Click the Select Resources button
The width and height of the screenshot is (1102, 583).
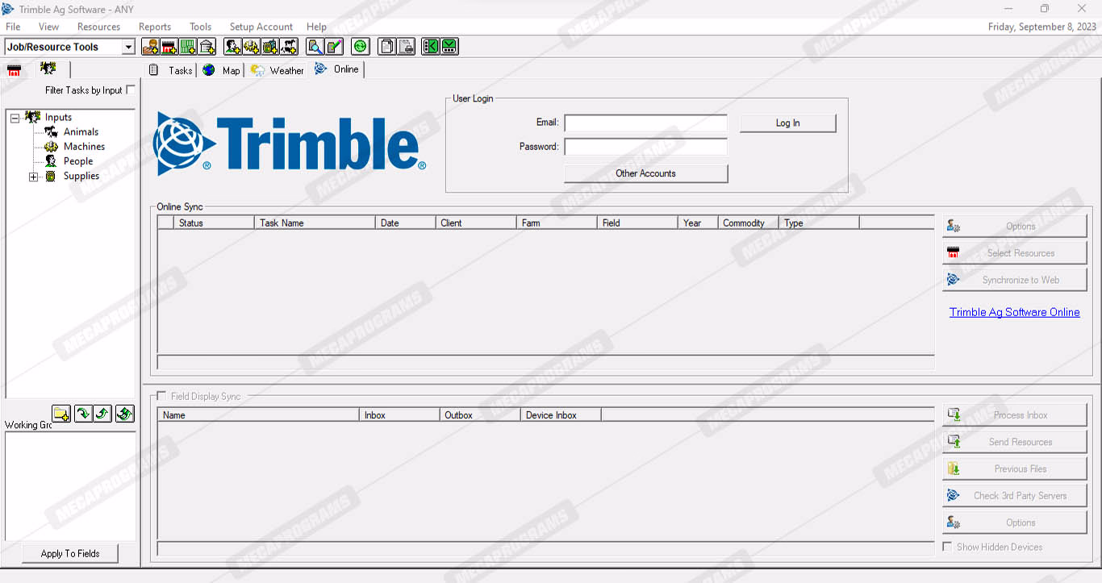(x=1015, y=253)
